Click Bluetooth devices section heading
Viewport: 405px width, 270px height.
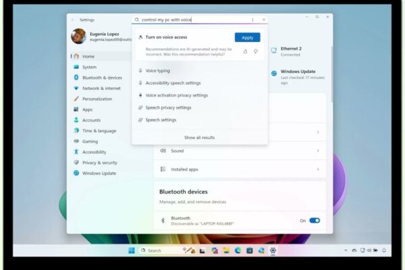pos(184,192)
